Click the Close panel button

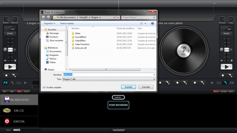27,91
